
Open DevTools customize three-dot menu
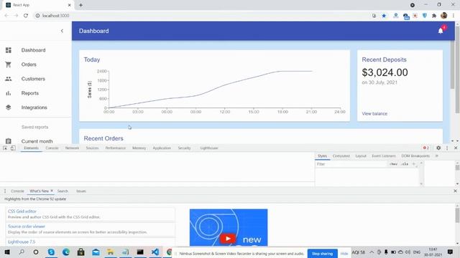[x=447, y=148]
